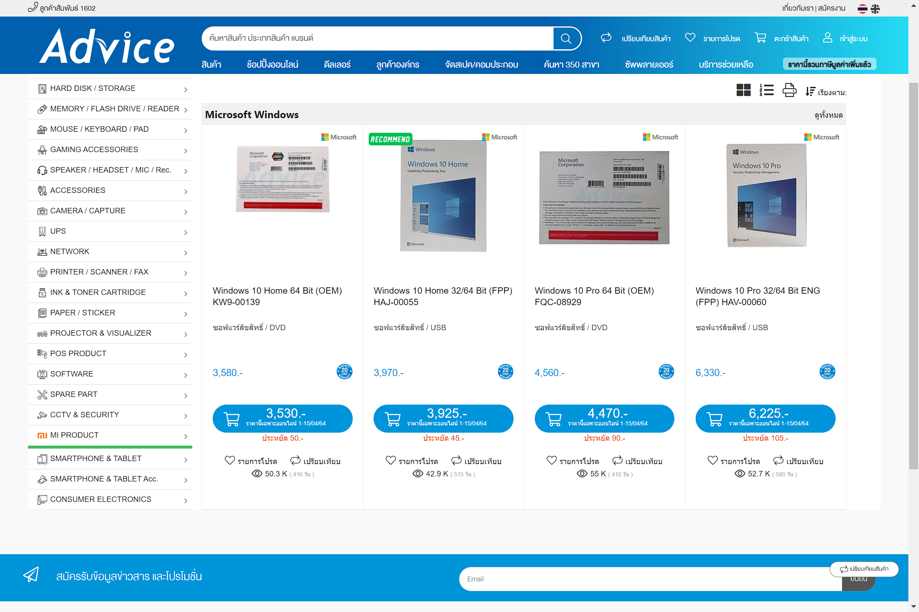Viewport: 919px width, 612px height.
Task: Toggle compare for Windows 10 Pro FQC-08929
Action: (637, 461)
